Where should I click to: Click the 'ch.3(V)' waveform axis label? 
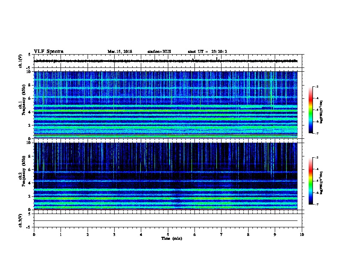point(20,220)
